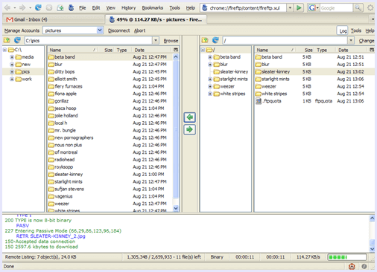Click the remote path input field
Screen dimensions: 377x272
click(285, 40)
